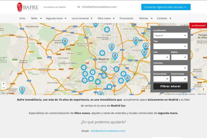Screen dimensions: 207x138
Task: Zoom in the map with plus
Action: point(3,83)
